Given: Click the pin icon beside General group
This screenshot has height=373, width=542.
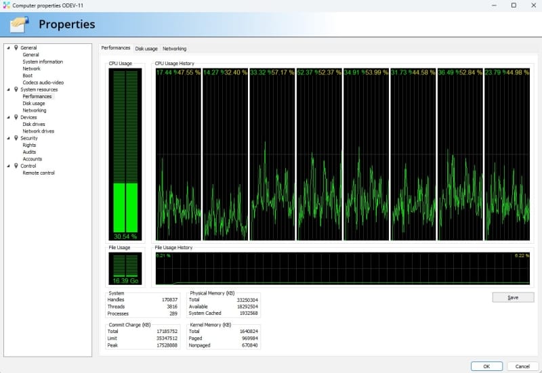Looking at the screenshot, I should tap(16, 48).
